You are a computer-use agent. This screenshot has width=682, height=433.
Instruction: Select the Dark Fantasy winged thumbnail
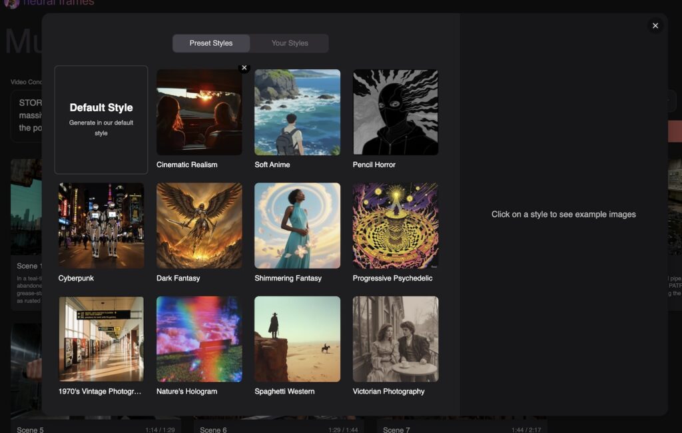(199, 226)
